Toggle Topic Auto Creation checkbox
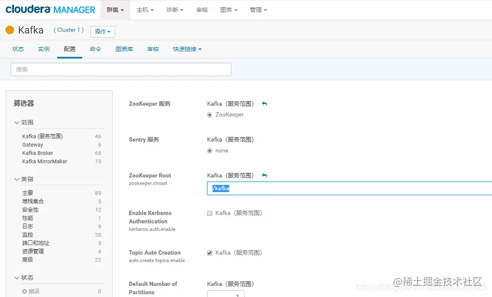Screen dimensions: 492x297 tap(209, 253)
